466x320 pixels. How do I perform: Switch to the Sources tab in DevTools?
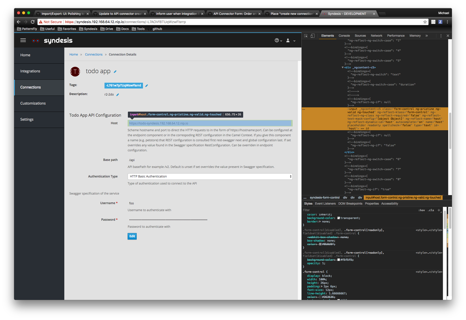(360, 36)
